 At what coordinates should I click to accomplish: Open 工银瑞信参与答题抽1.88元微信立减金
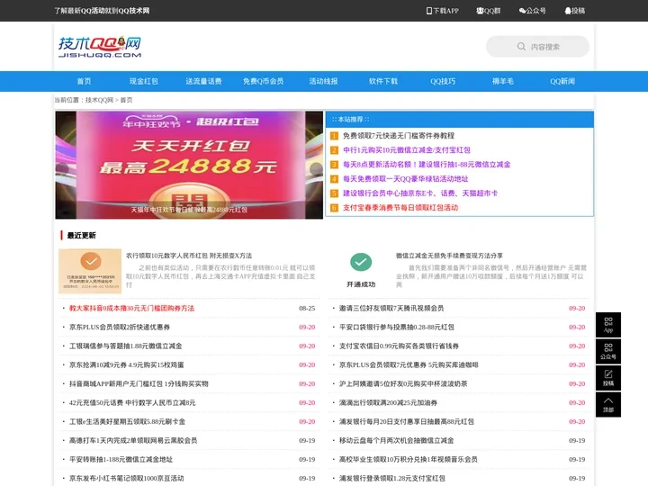click(126, 346)
